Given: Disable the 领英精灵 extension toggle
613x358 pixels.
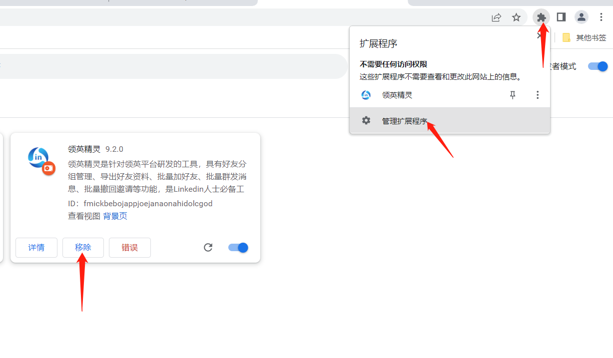Looking at the screenshot, I should pos(238,247).
